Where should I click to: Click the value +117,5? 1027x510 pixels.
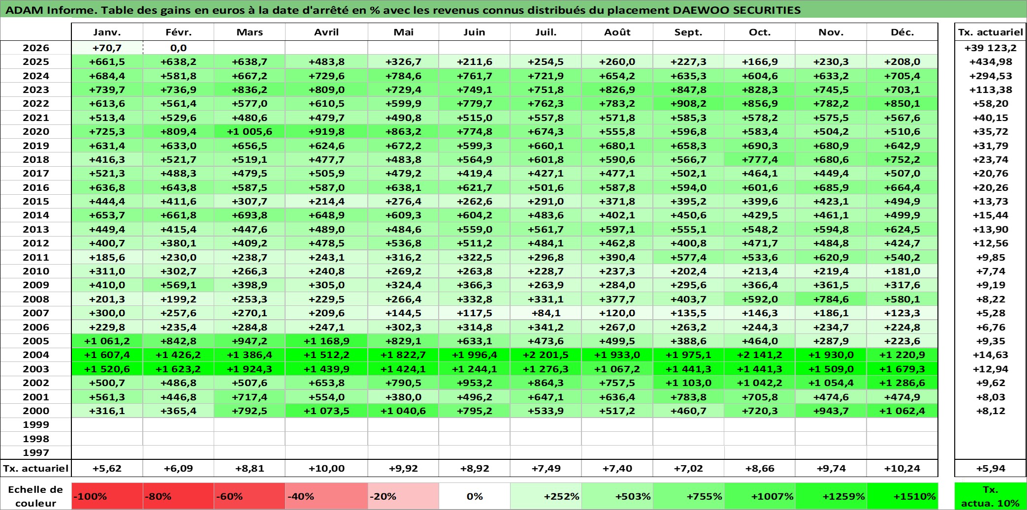pos(475,313)
